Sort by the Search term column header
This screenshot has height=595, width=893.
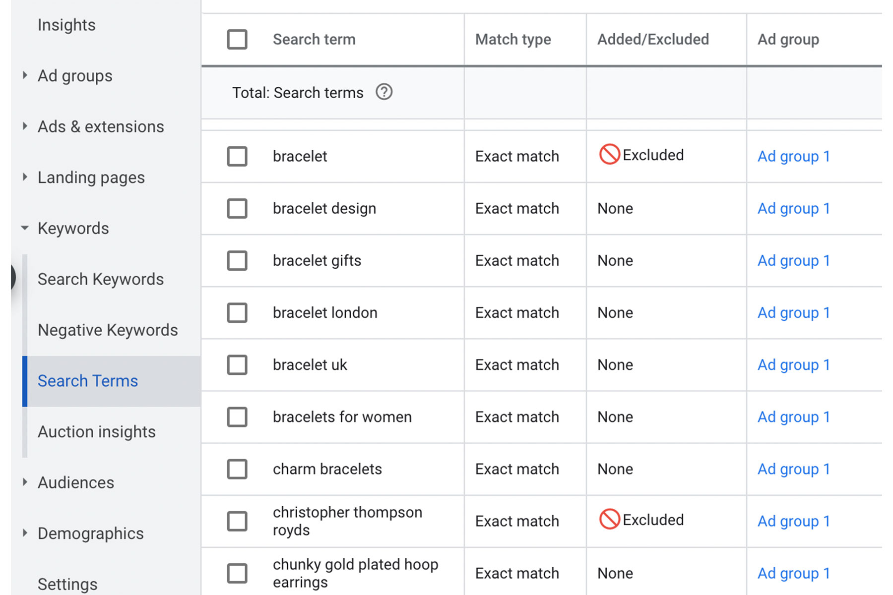click(x=314, y=40)
